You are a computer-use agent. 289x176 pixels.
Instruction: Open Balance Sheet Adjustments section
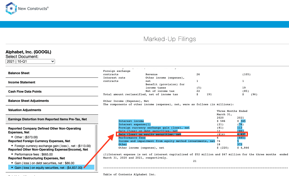click(52, 101)
